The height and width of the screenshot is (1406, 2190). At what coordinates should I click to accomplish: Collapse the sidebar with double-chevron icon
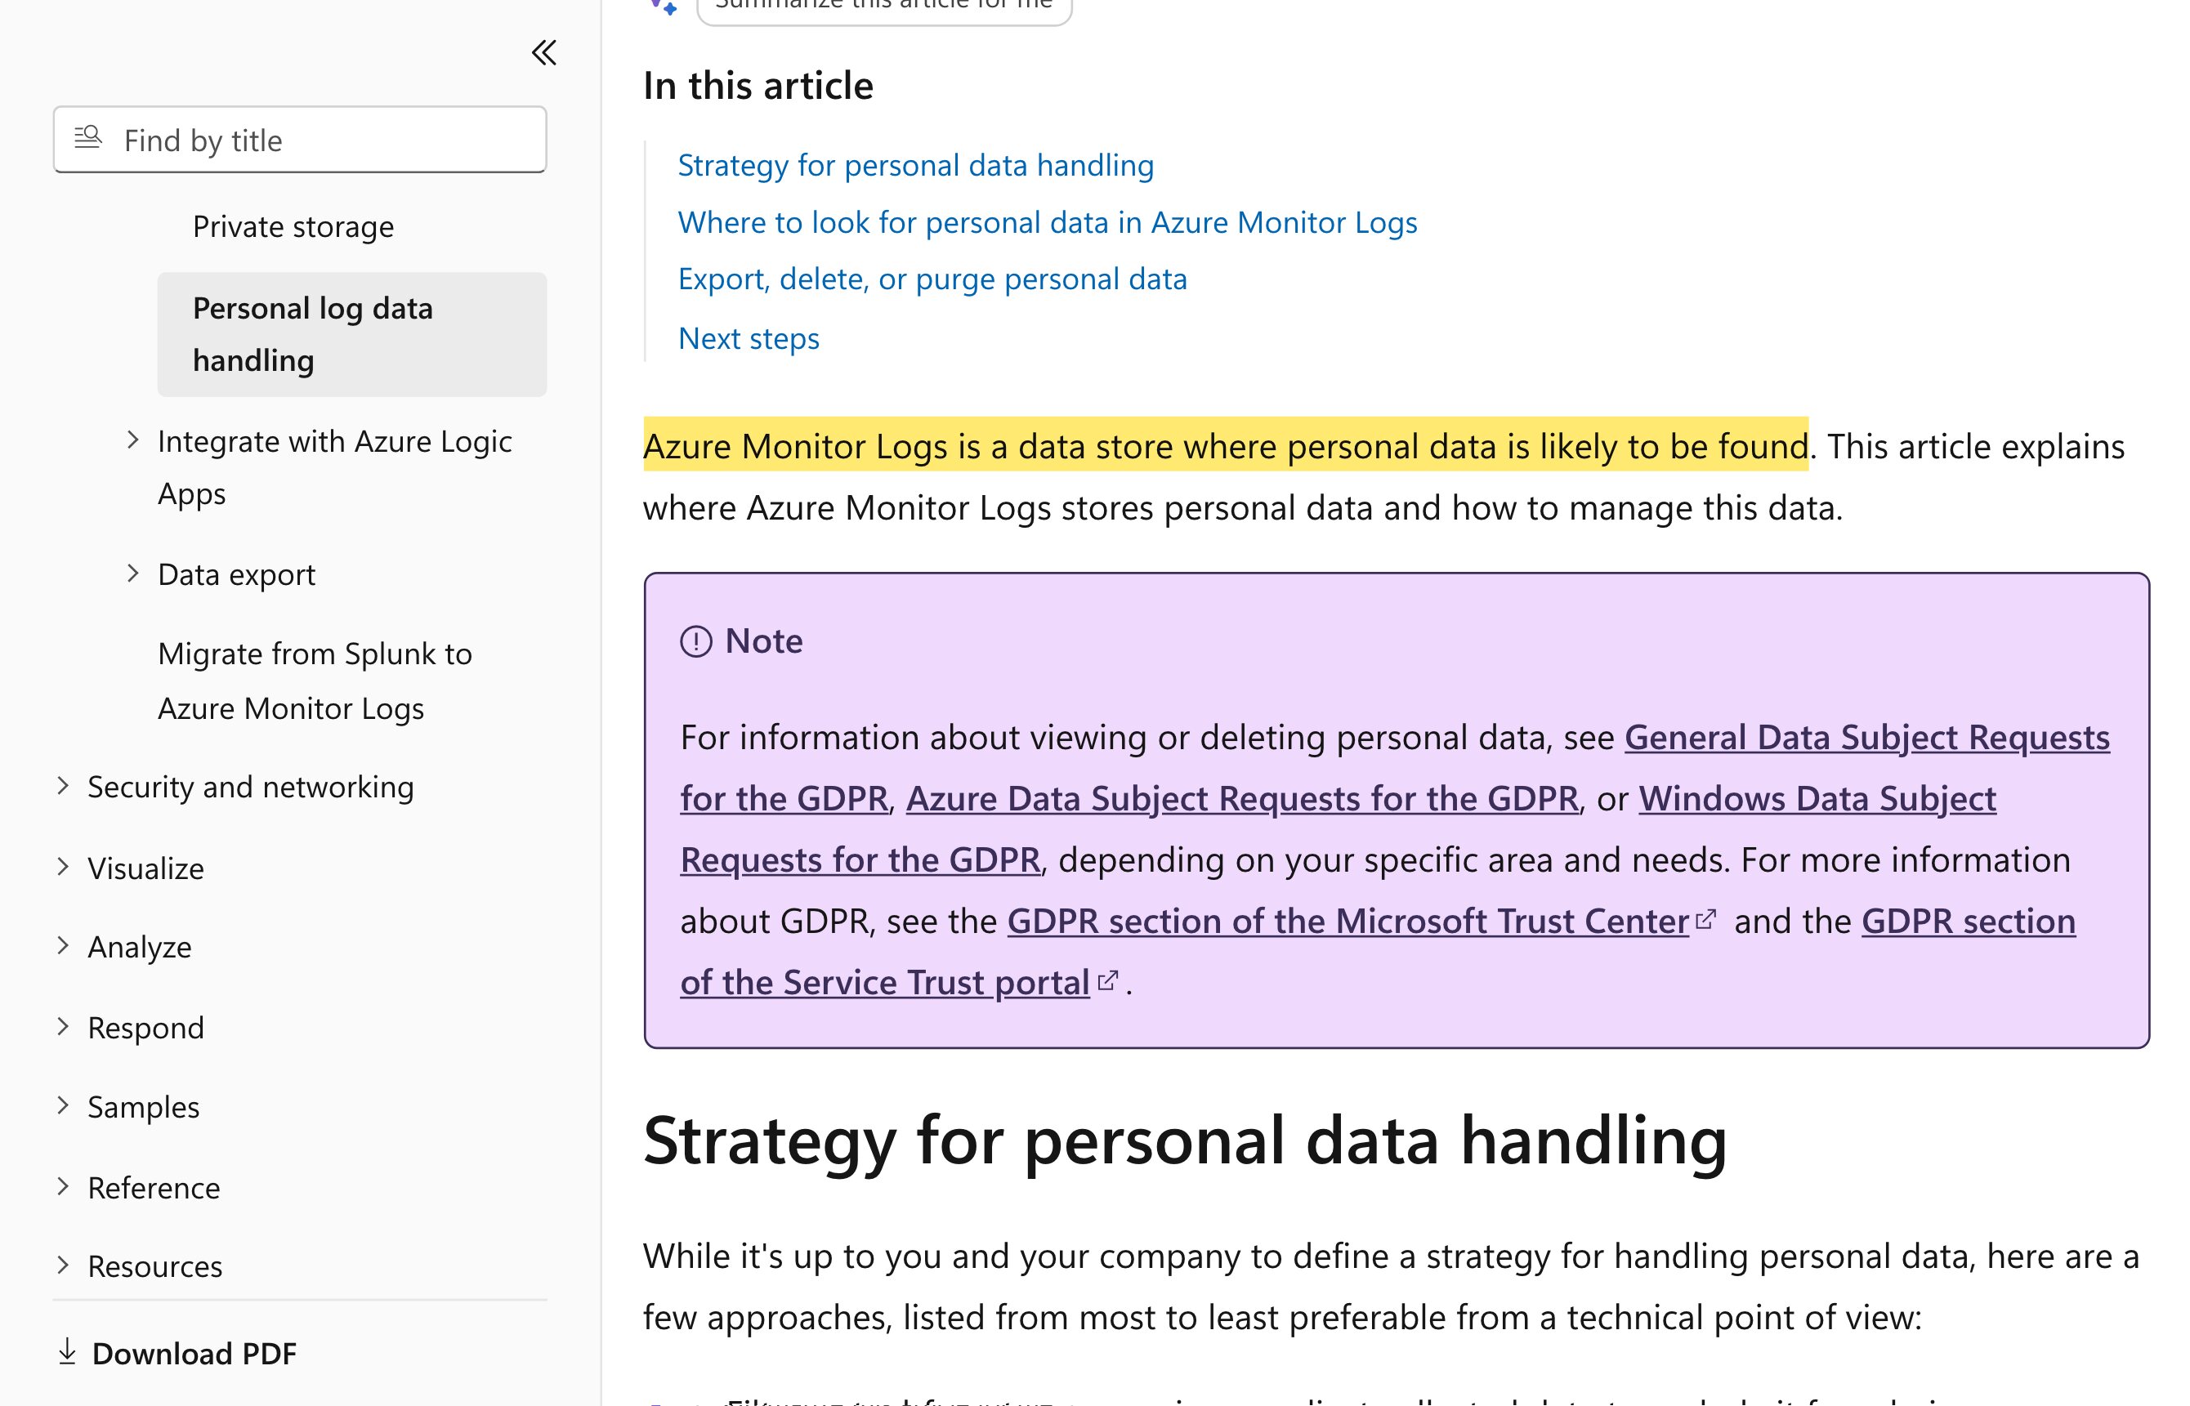pos(543,53)
